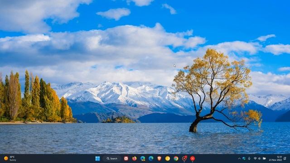The width and height of the screenshot is (290, 163).
Task: Open red circular app with badge
Action: click(184, 158)
